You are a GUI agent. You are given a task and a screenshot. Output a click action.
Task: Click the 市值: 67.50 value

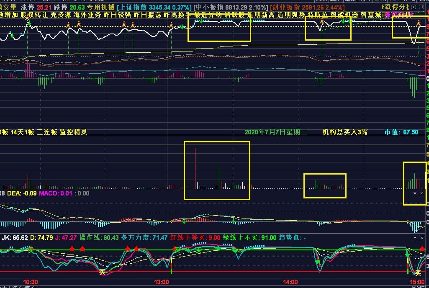tap(401, 132)
